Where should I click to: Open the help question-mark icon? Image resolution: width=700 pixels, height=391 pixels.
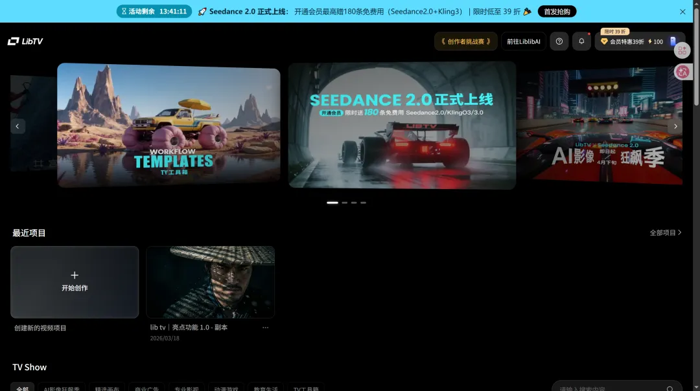559,41
